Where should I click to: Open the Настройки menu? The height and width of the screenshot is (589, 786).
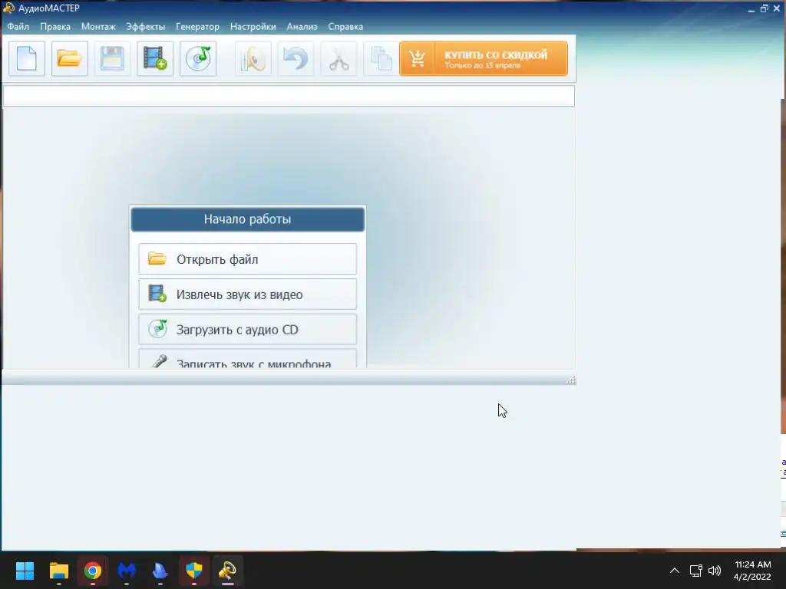point(253,27)
